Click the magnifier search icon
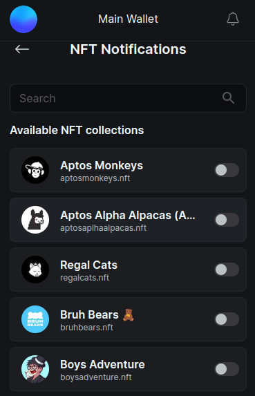This screenshot has height=396, width=255. click(228, 98)
